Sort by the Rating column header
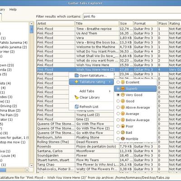181x181 pixels. pyautogui.click(x=175, y=24)
